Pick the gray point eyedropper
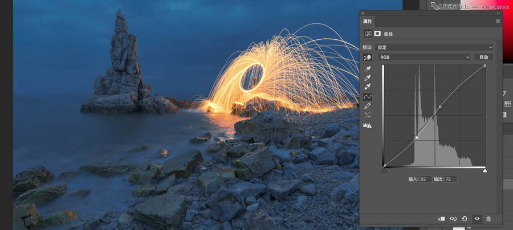The height and width of the screenshot is (230, 513). [x=368, y=78]
